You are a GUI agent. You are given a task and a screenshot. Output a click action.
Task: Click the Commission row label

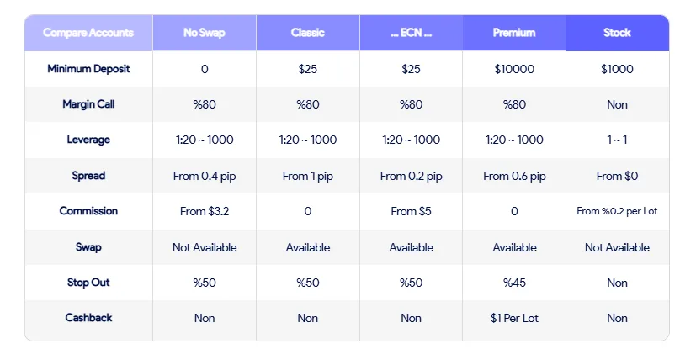(88, 211)
